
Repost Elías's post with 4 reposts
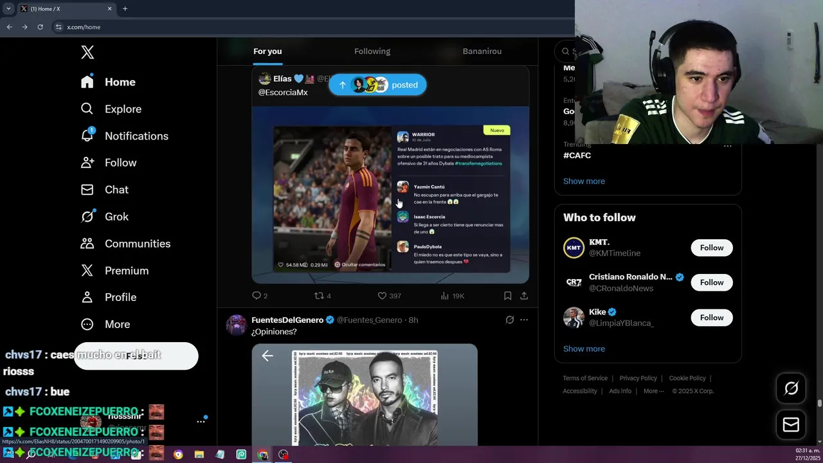[x=322, y=296]
